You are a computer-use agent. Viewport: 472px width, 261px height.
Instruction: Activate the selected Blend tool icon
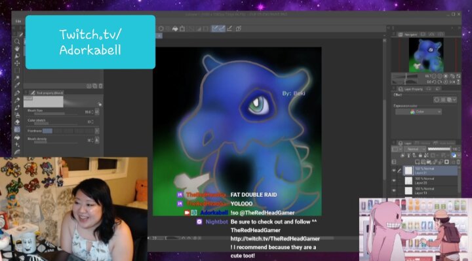pyautogui.click(x=17, y=130)
